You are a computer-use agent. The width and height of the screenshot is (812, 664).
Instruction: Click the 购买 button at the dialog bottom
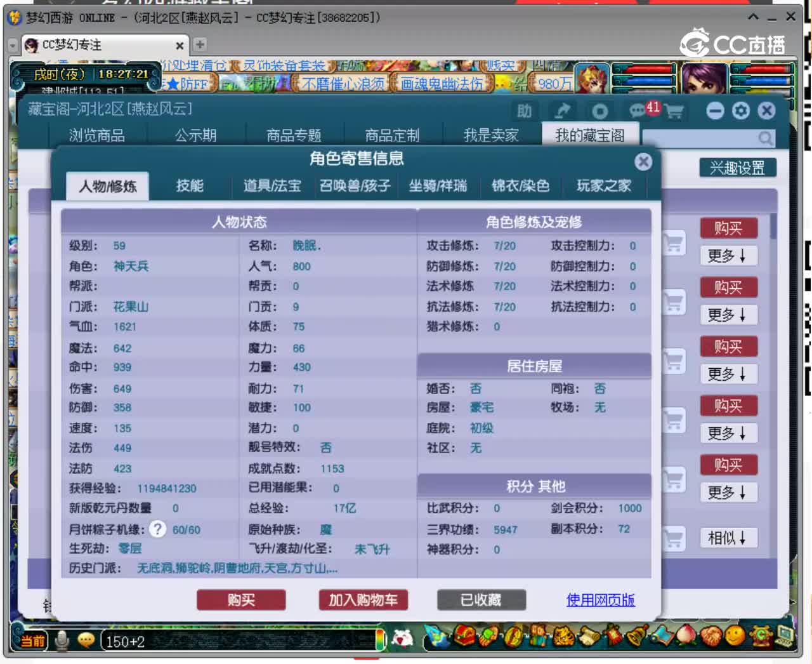(x=241, y=600)
